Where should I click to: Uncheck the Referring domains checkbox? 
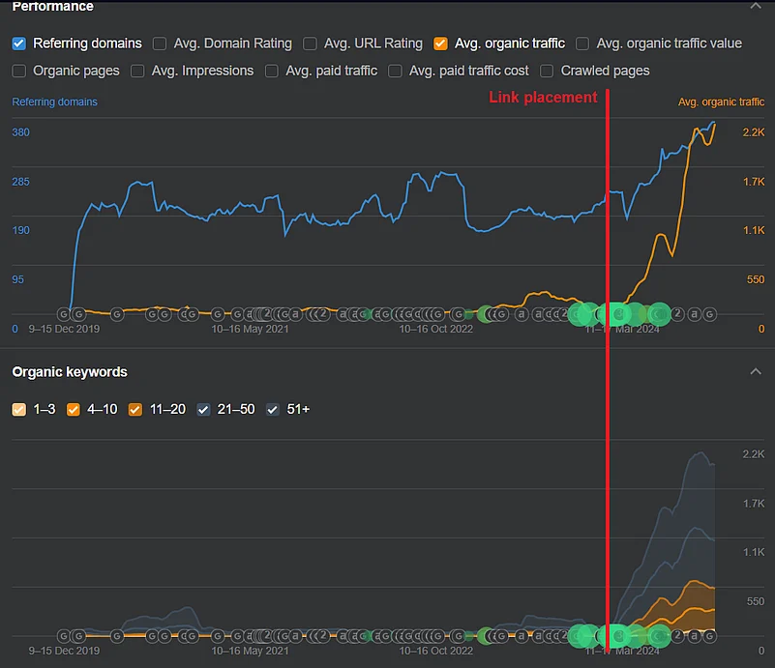coord(19,44)
